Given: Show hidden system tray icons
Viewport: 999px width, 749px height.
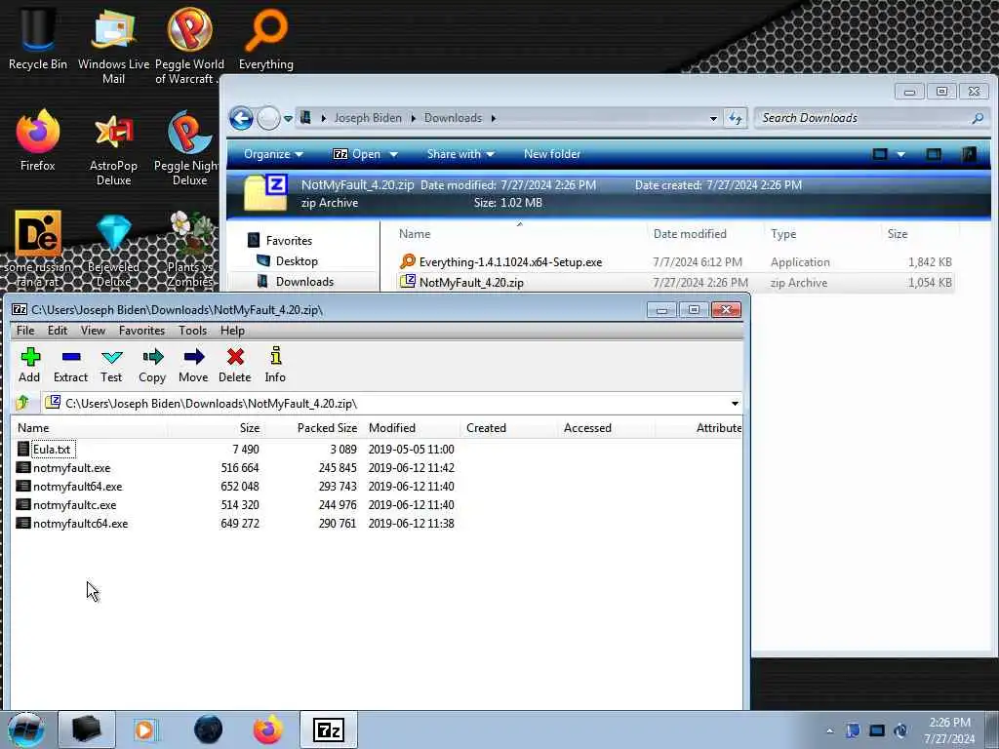Looking at the screenshot, I should [829, 730].
